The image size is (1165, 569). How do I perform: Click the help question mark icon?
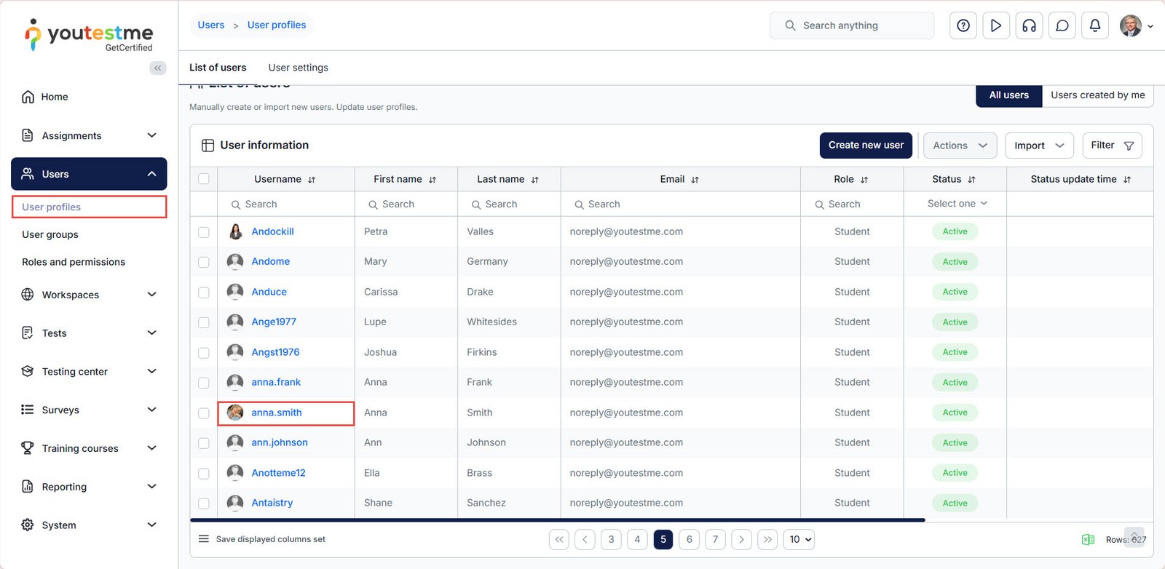pos(963,25)
